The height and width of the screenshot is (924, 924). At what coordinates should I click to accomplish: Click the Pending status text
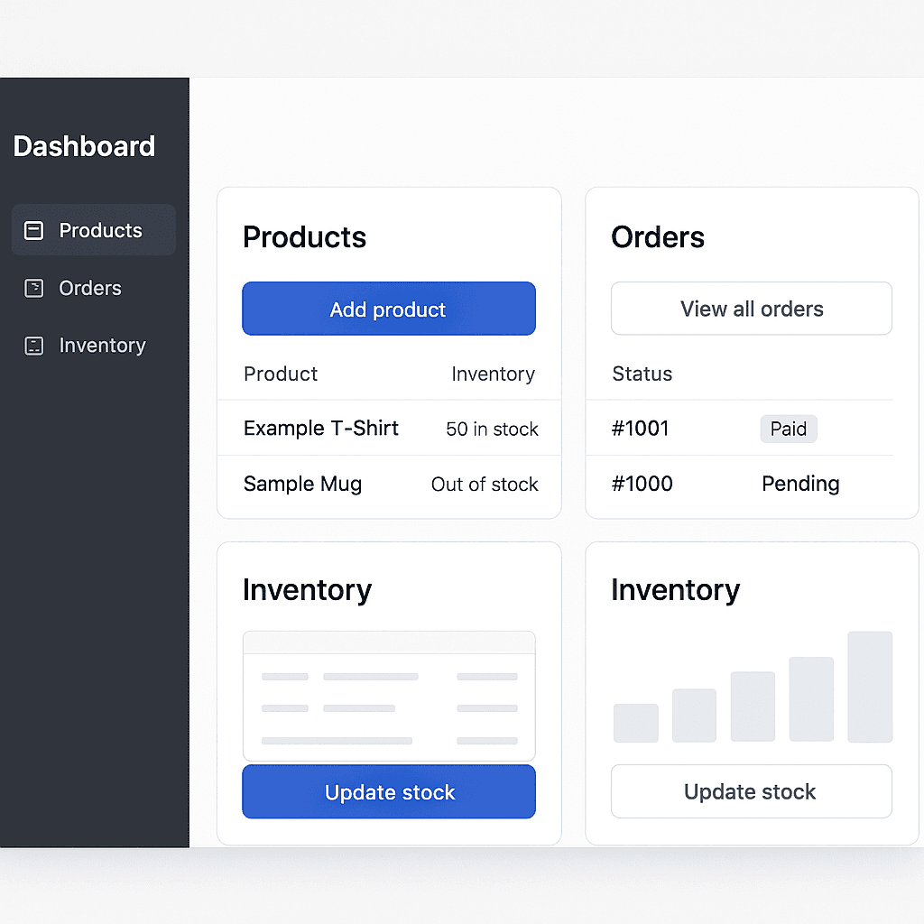pos(800,484)
